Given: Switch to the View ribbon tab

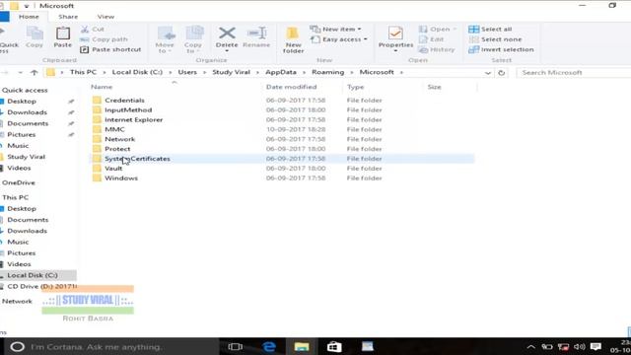Looking at the screenshot, I should pos(105,17).
